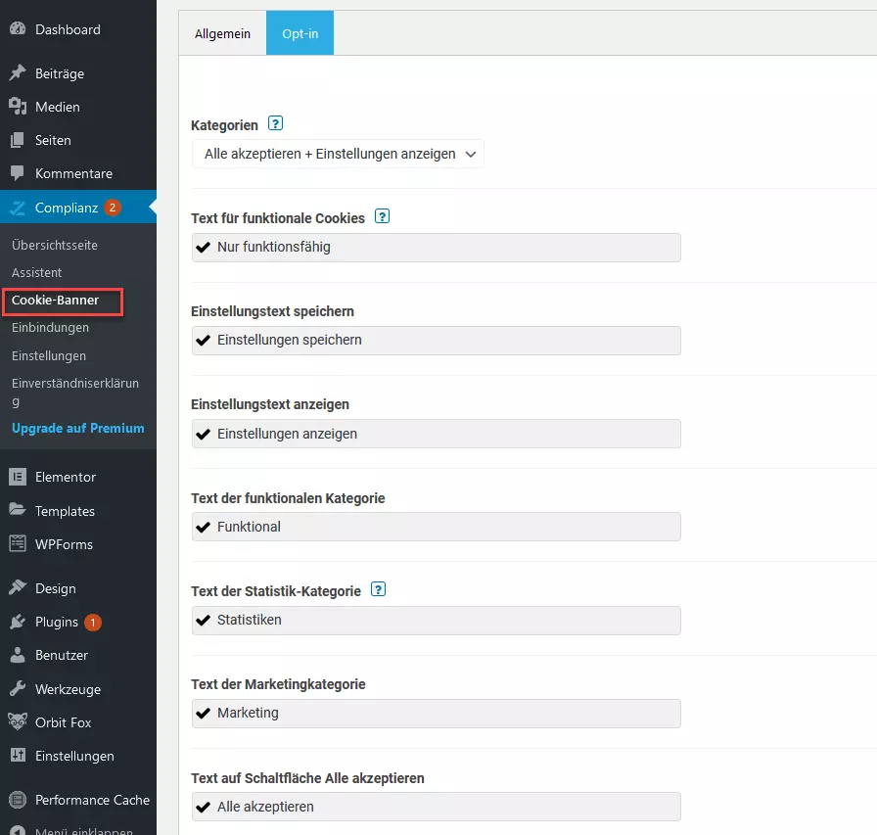Click the Plugins plug icon
Screen dimensions: 877x835
18,622
